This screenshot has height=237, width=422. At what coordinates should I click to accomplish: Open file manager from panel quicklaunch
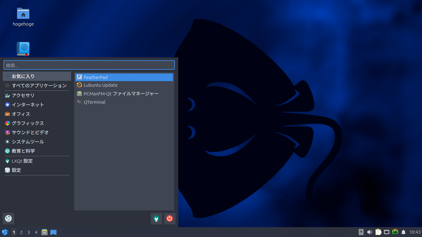pos(44,232)
